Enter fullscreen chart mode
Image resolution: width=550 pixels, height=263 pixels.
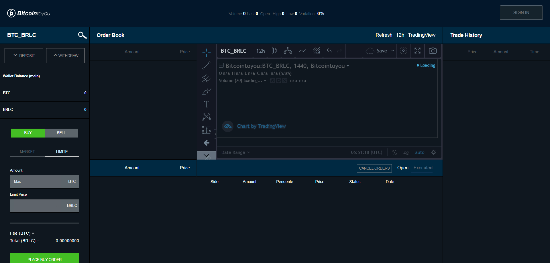tap(417, 51)
